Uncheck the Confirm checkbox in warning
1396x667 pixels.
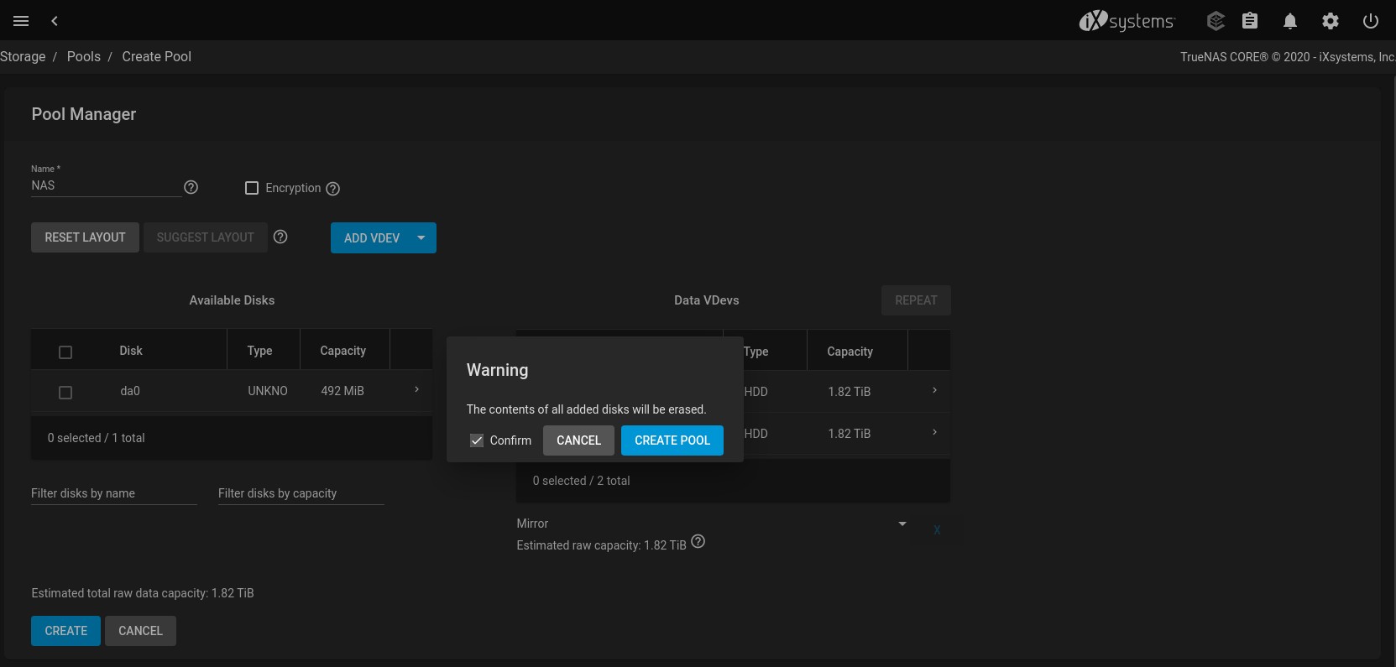(477, 440)
